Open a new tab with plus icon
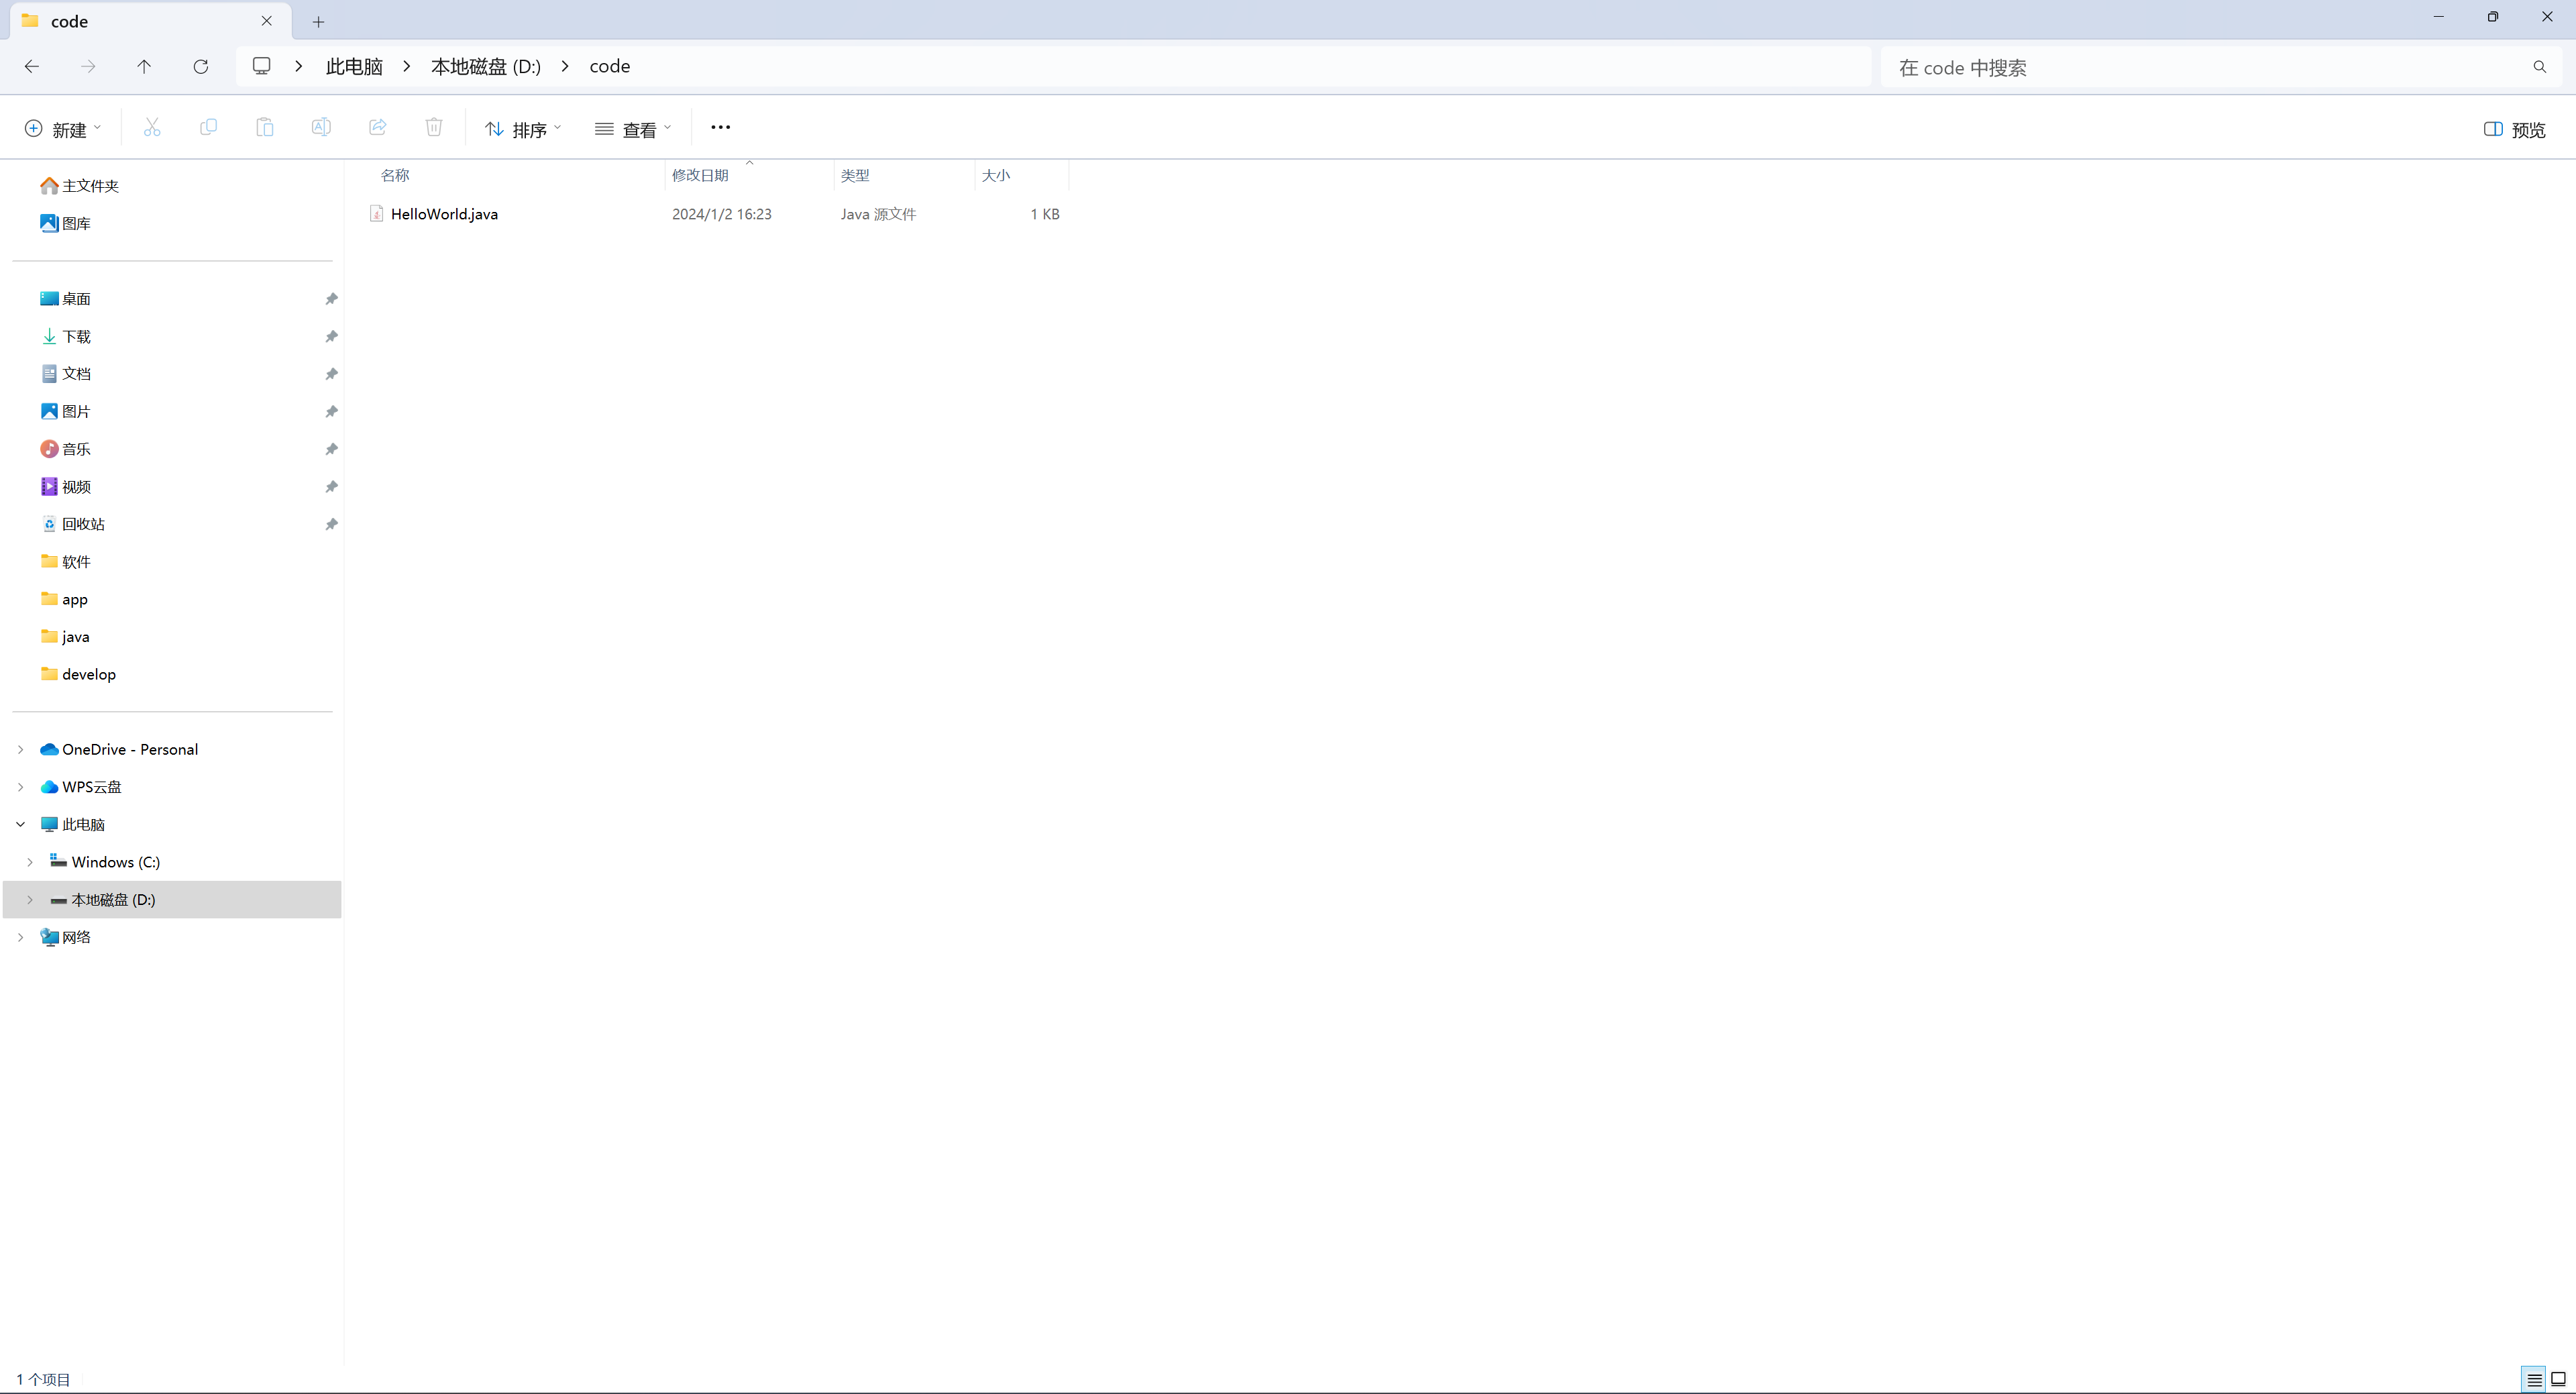Viewport: 2576px width, 1394px height. point(318,22)
